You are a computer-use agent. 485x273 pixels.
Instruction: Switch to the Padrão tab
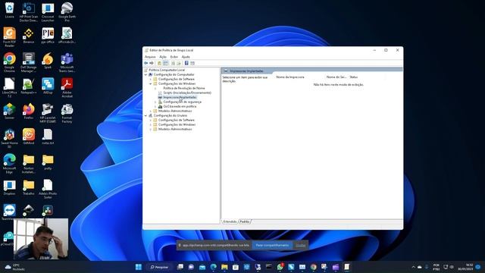245,221
